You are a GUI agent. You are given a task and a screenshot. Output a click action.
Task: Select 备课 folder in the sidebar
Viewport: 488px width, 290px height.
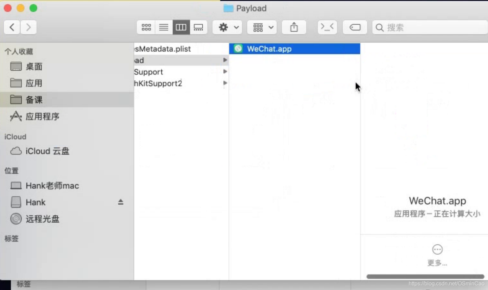67,100
